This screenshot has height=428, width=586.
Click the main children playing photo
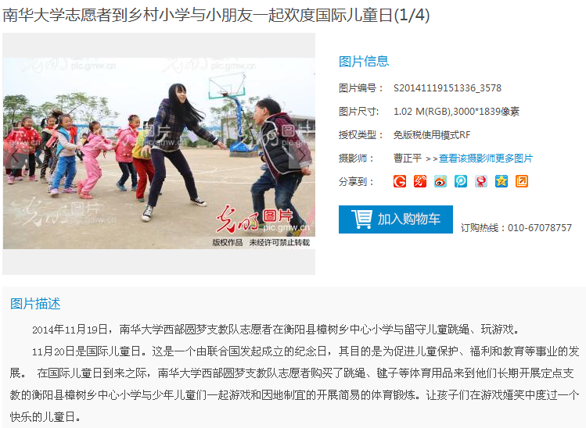(159, 153)
